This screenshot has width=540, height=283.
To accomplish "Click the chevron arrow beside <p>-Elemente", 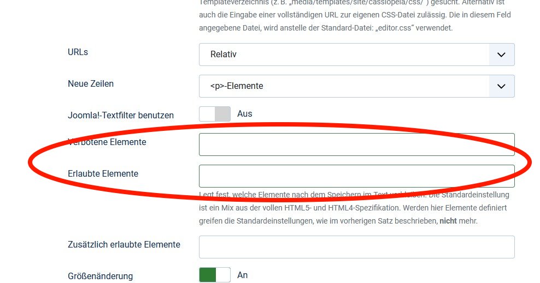I will click(501, 86).
